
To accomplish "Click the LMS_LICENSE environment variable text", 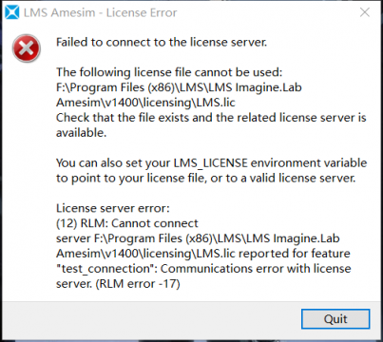I will click(x=212, y=163).
